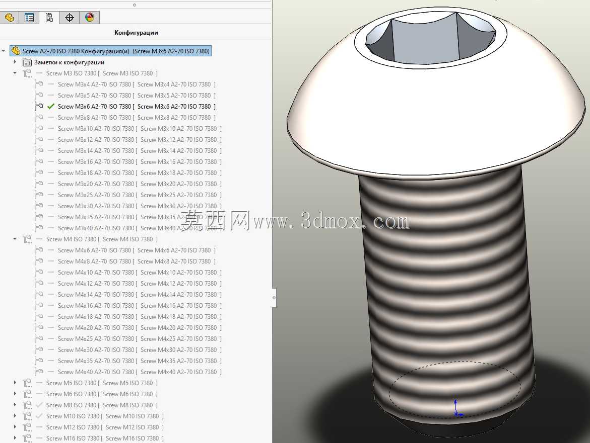Expand the Заметки к конфигурации folder
590x443 pixels.
click(15, 61)
